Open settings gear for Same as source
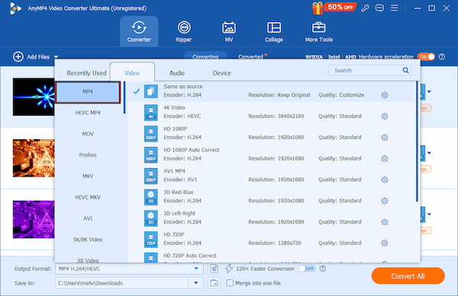458x296 pixels. (385, 95)
